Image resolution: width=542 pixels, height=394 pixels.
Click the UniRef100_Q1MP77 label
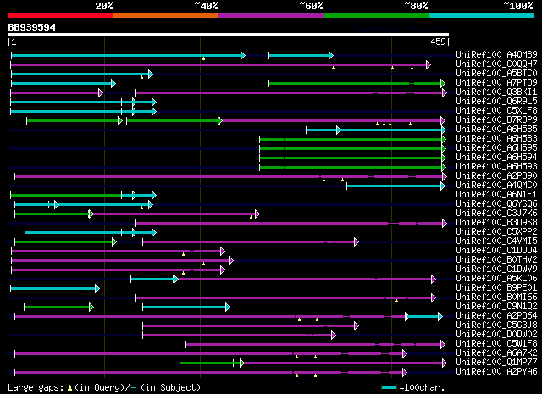[x=496, y=363]
